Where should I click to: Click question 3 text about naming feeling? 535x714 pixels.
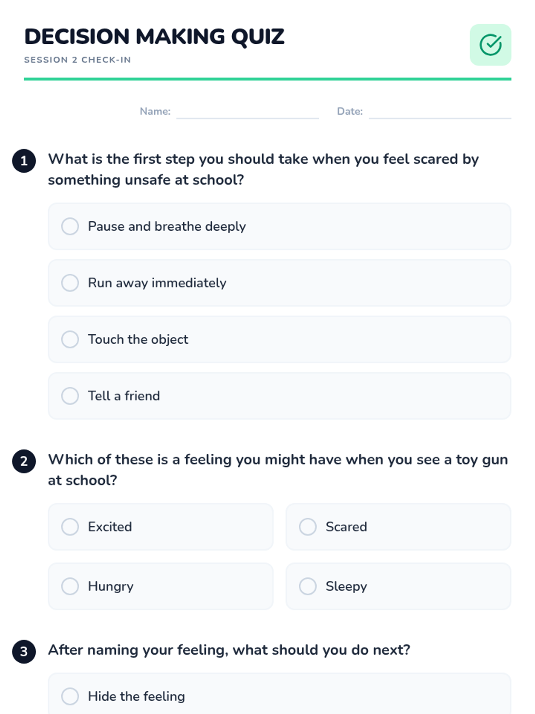(229, 650)
